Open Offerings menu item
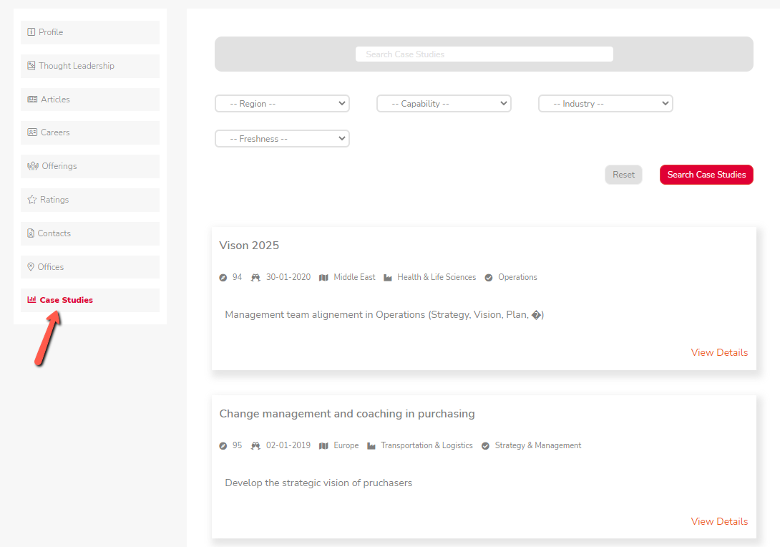Viewport: 780px width, 547px height. pos(90,166)
